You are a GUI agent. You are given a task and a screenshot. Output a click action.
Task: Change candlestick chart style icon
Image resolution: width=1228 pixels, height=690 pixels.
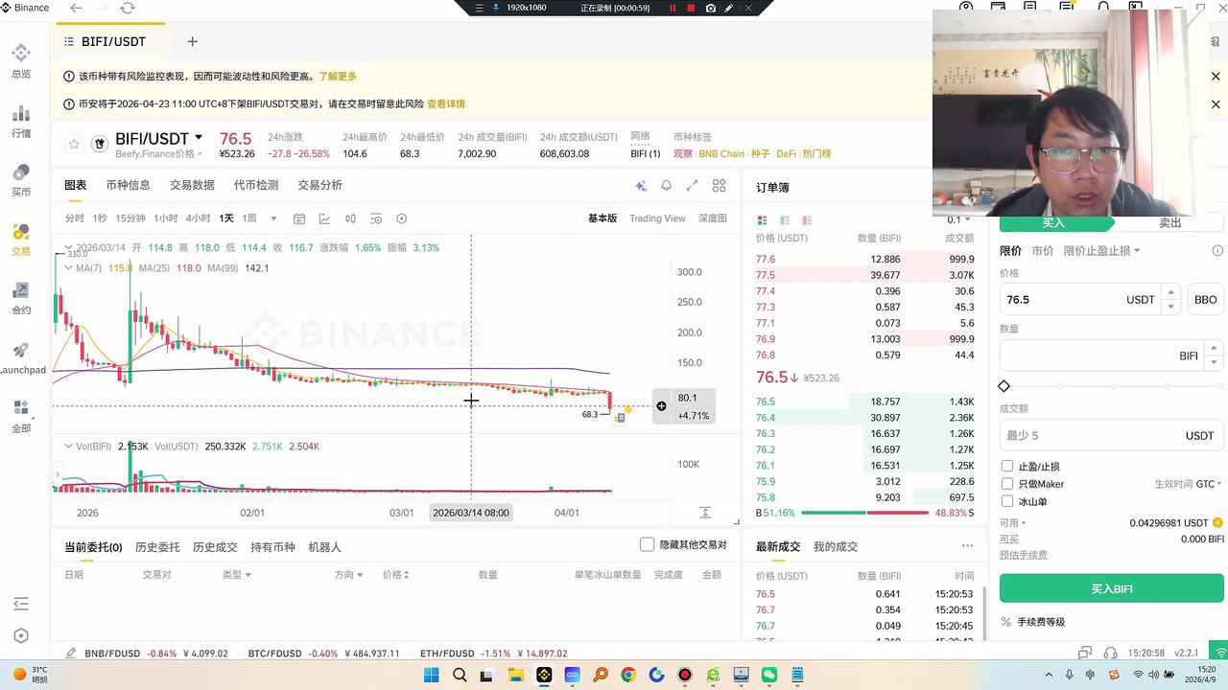point(350,218)
